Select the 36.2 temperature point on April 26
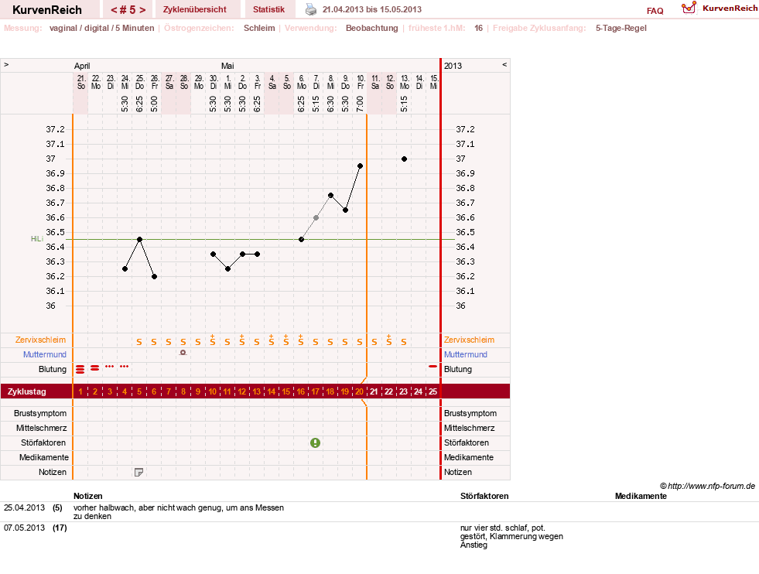759x574 pixels. (x=155, y=276)
